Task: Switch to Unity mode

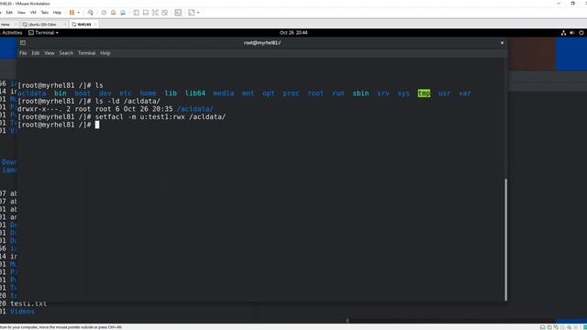Action: click(x=164, y=12)
